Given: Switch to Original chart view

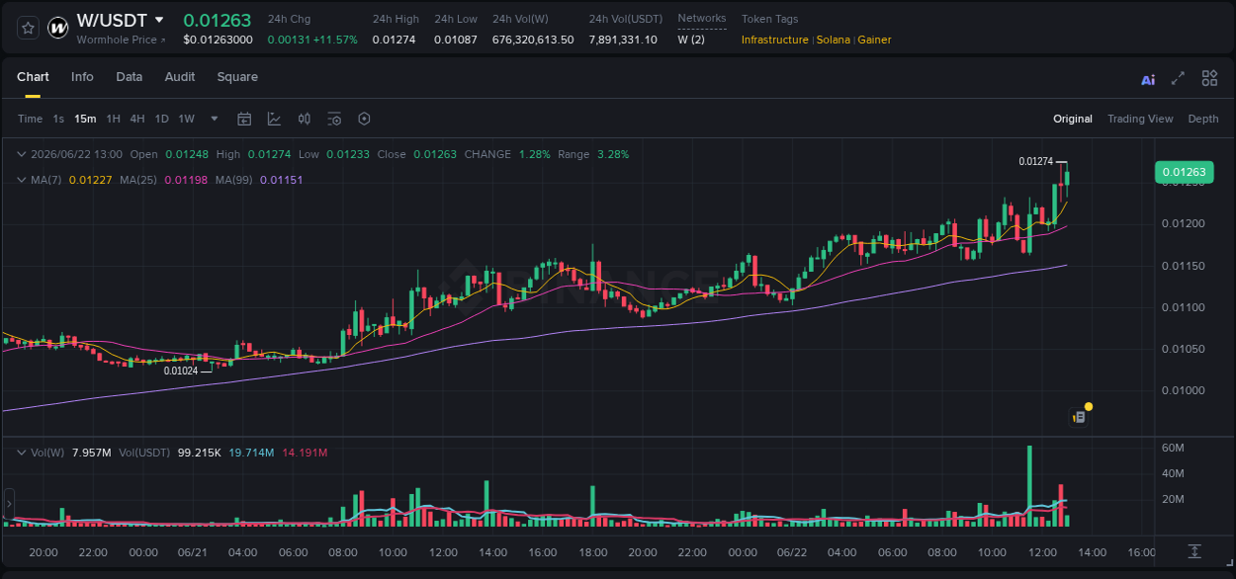Looking at the screenshot, I should click(x=1073, y=119).
